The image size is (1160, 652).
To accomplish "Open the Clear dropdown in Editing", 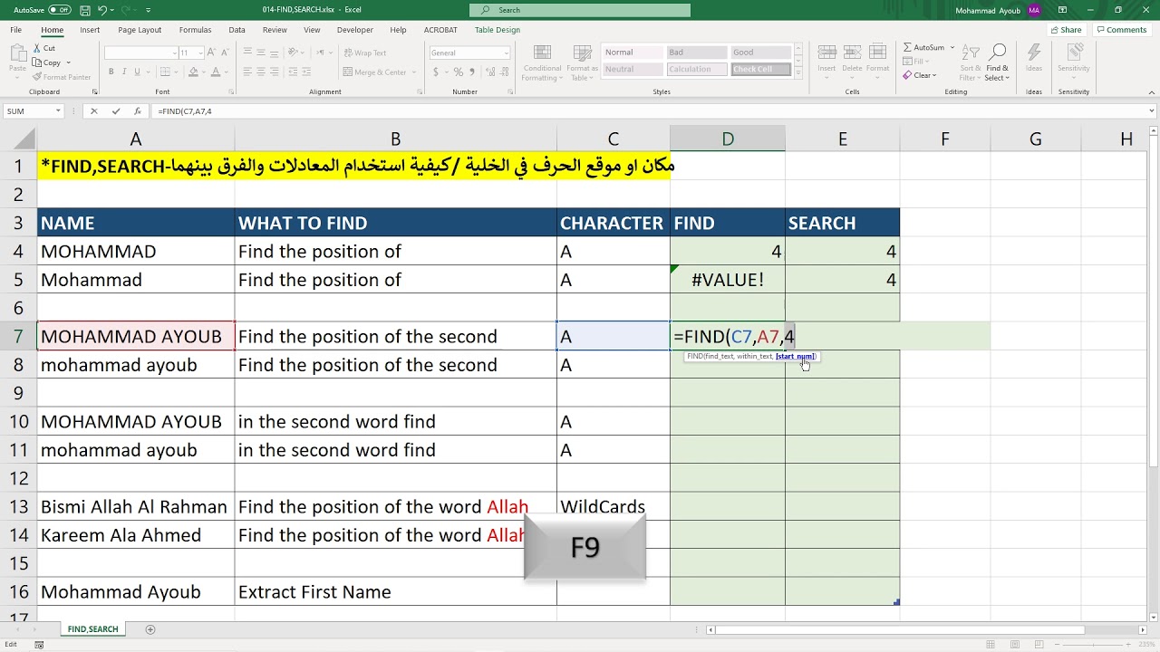I will [919, 75].
